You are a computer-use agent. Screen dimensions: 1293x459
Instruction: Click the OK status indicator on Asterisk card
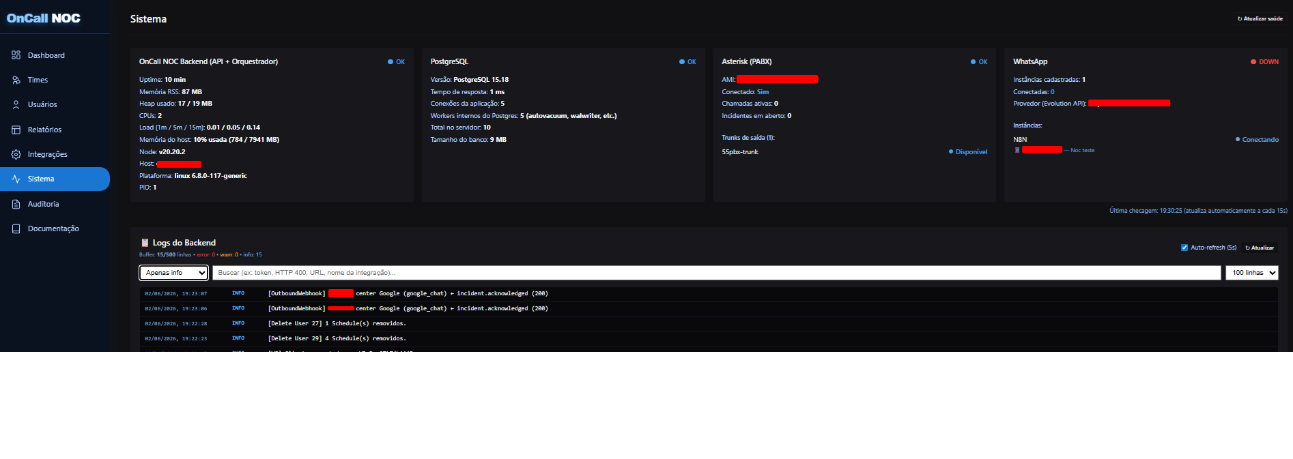point(979,62)
